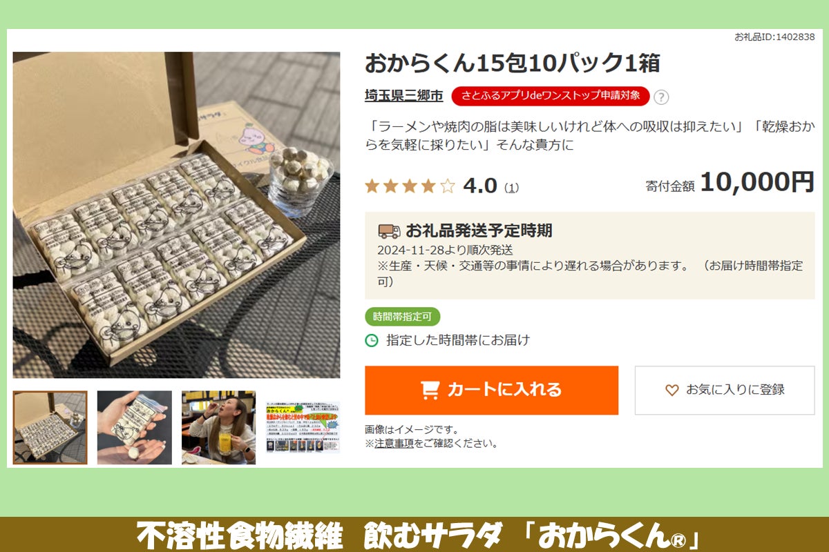Open the review count (1) link

tap(511, 187)
